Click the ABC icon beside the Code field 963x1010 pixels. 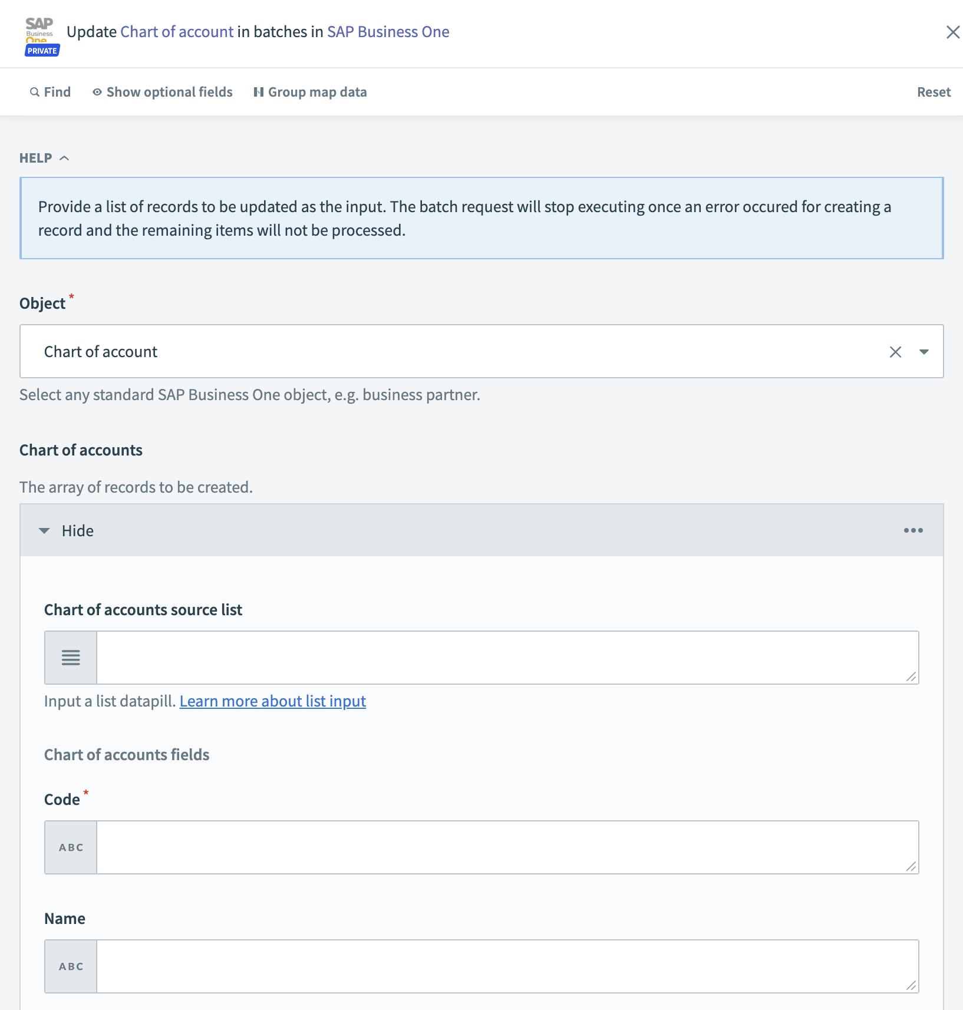tap(70, 847)
